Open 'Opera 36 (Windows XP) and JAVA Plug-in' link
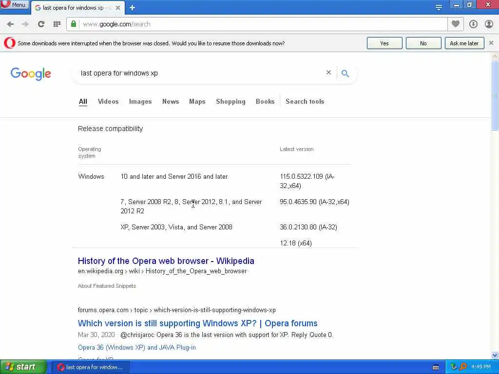 point(137,348)
